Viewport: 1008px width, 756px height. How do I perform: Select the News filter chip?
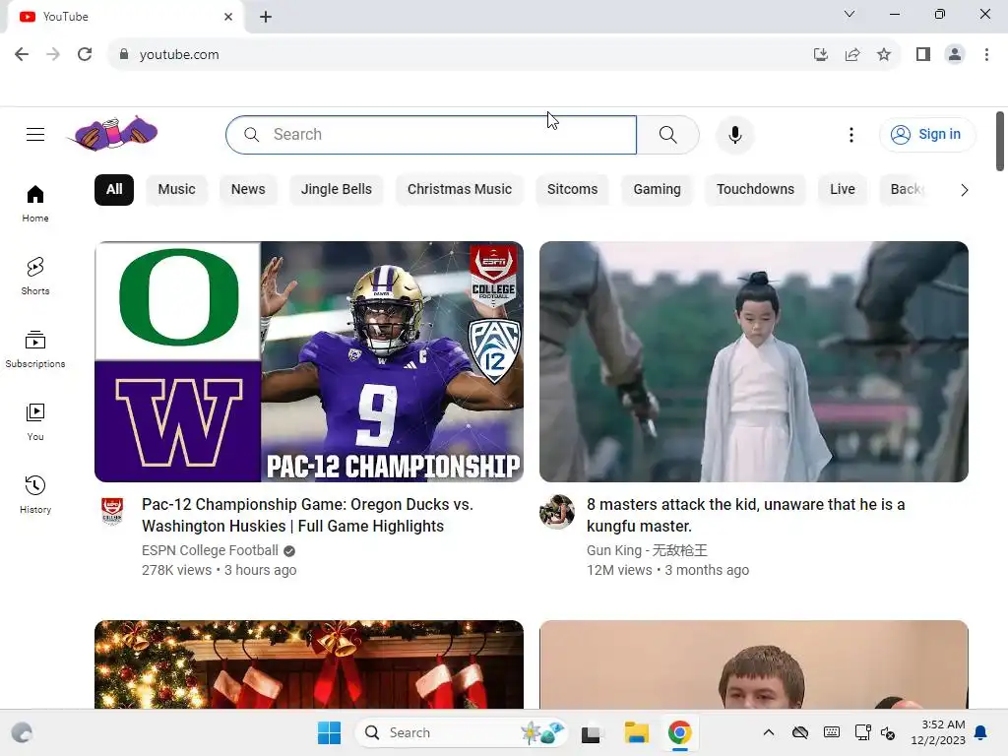pyautogui.click(x=248, y=190)
